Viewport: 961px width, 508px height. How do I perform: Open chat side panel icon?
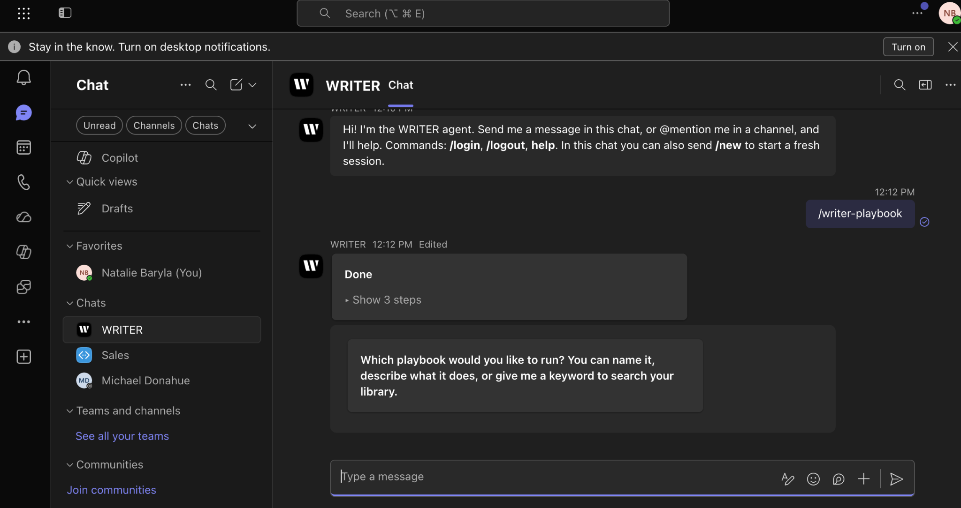pyautogui.click(x=925, y=85)
